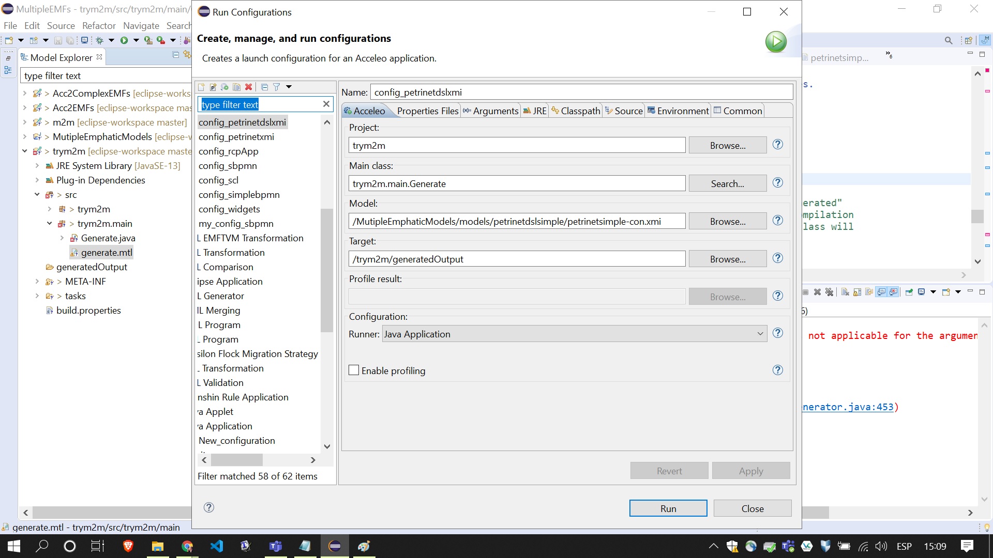
Task: Collapse all launch configurations in dialog
Action: tap(264, 87)
